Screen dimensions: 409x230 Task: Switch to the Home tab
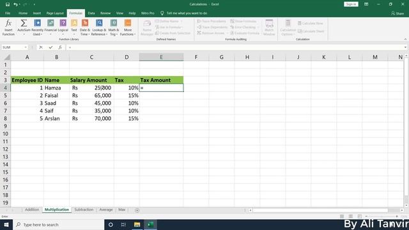[x=23, y=13]
